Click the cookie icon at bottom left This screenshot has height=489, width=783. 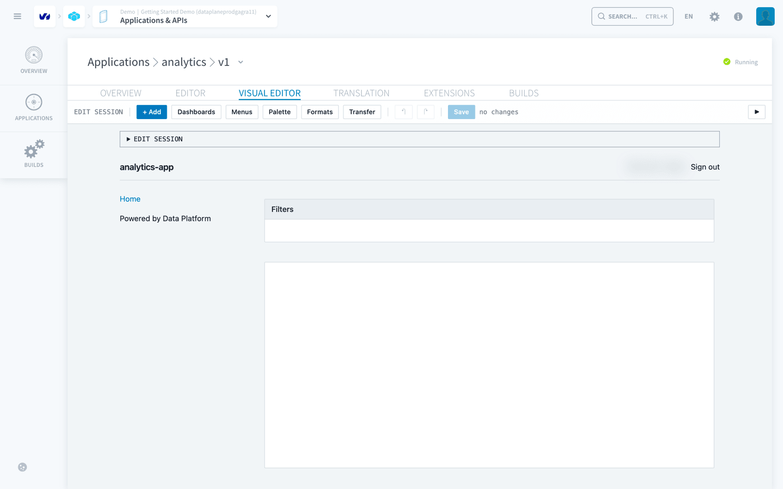pyautogui.click(x=22, y=467)
